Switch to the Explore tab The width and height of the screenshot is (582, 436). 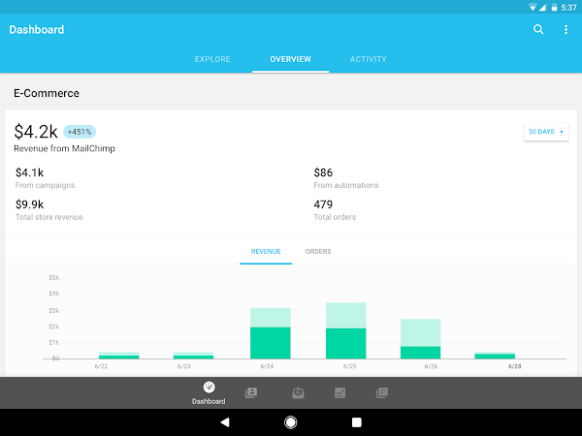[212, 59]
